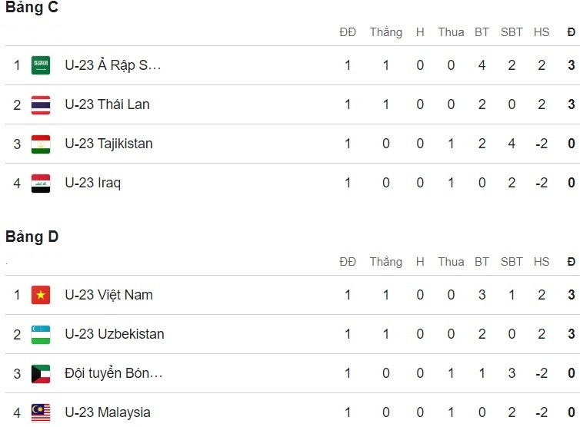The image size is (580, 427).
Task: Select the U-23 Uzbekistan team name
Action: point(114,334)
